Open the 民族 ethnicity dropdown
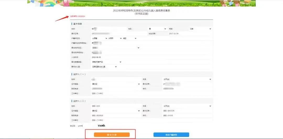Image resolution: width=283 pixels, height=139 pixels. (x=200, y=29)
